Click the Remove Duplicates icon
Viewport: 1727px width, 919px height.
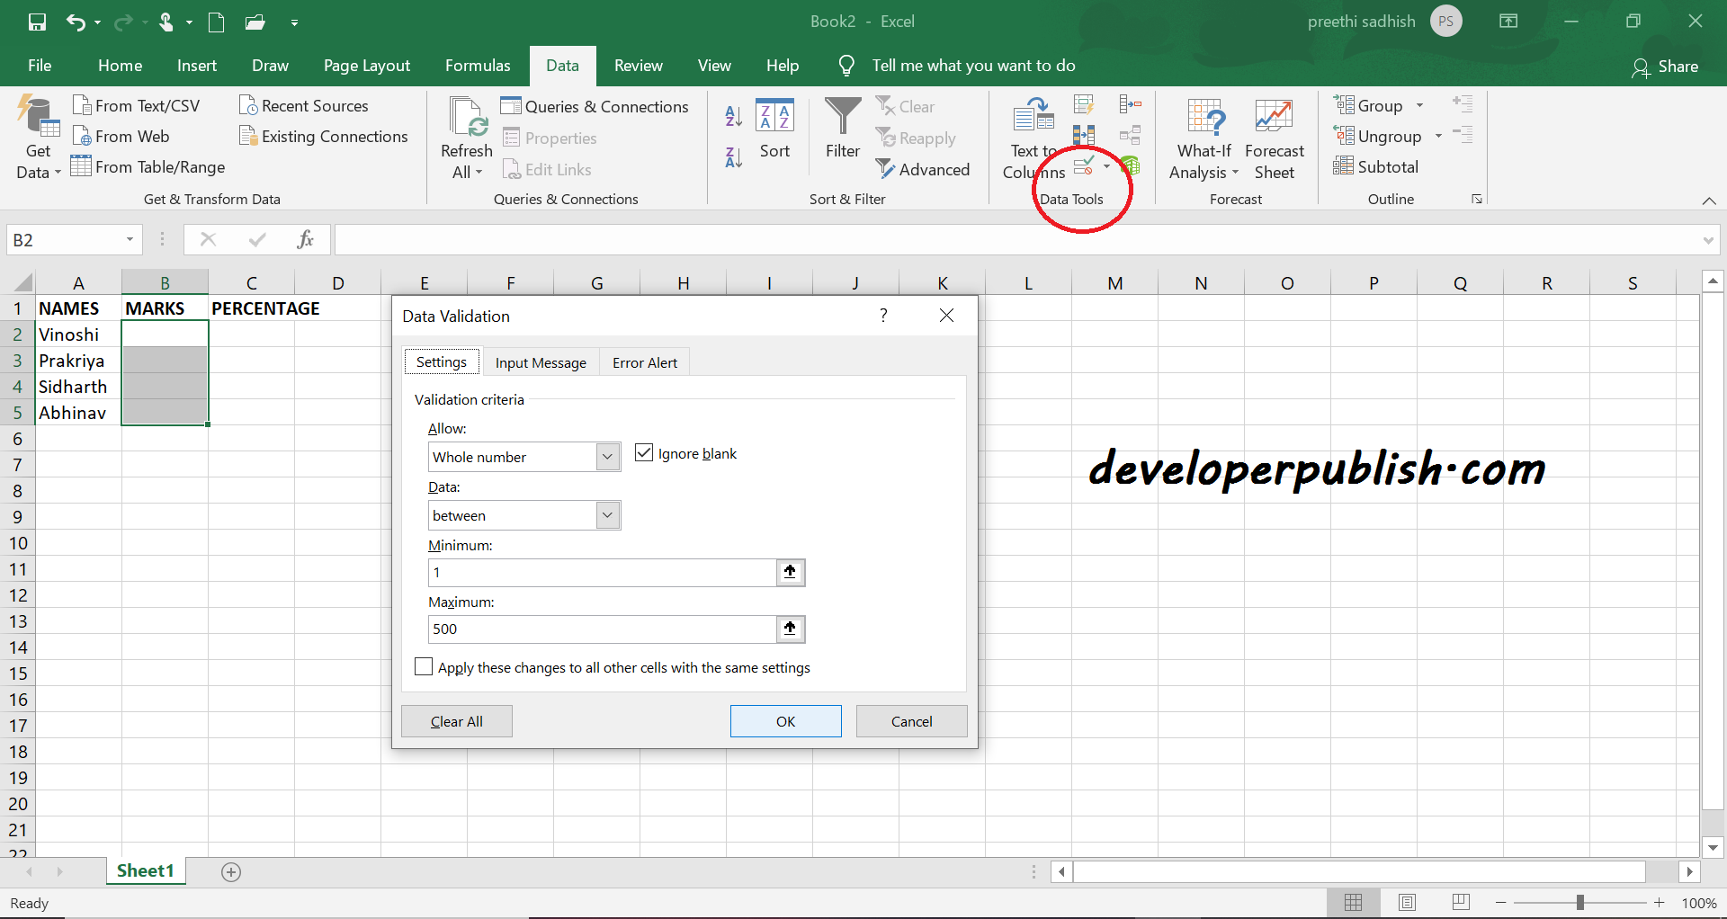1084,135
